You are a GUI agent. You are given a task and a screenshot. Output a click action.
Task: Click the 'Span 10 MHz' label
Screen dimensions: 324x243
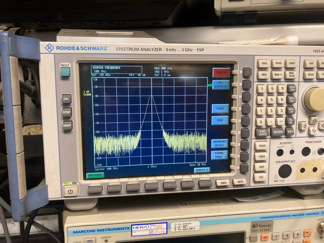pyautogui.click(x=197, y=165)
